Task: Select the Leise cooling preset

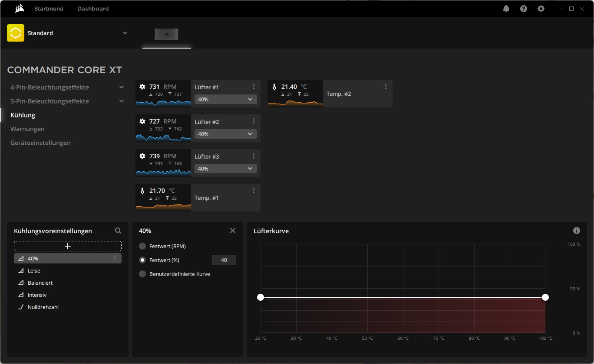Action: pos(68,270)
